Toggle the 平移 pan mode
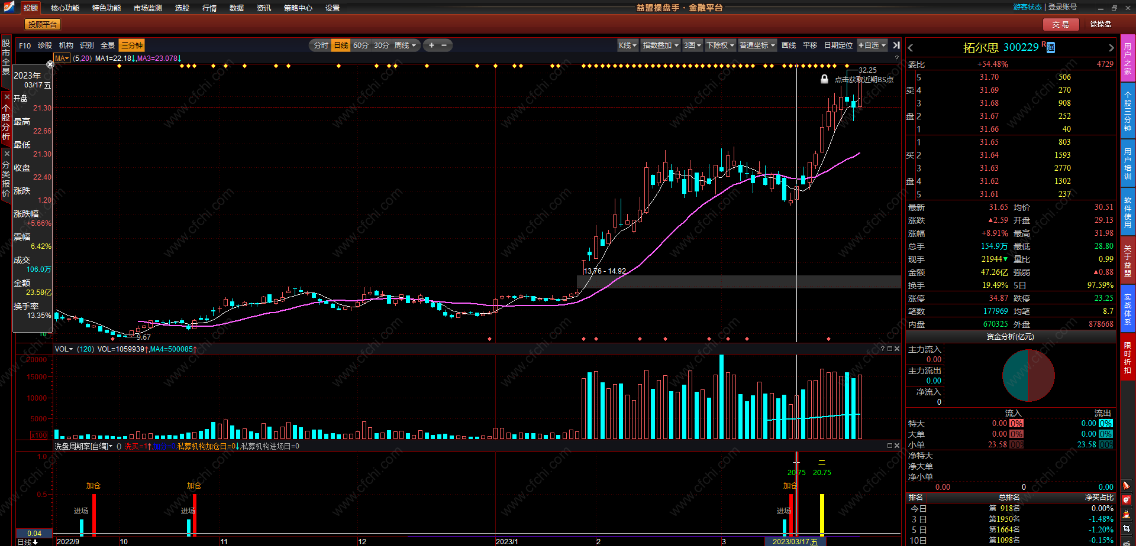The height and width of the screenshot is (546, 1136). click(810, 45)
